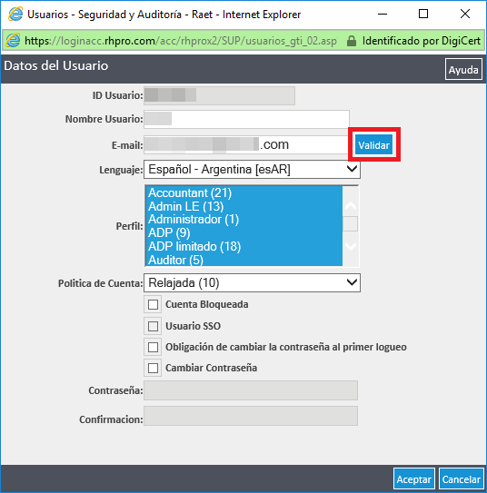Viewport: 487px width, 493px height.
Task: Open the Lenguaje dropdown
Action: 252,170
